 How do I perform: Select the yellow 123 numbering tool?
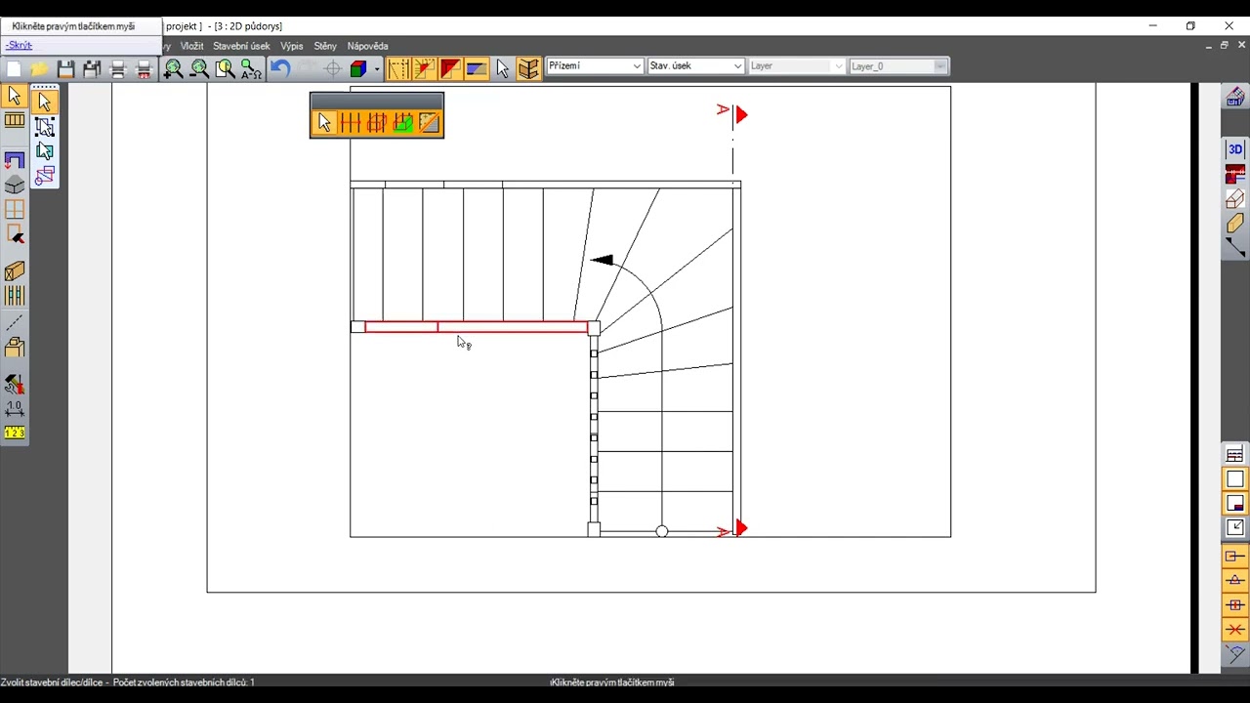(15, 433)
